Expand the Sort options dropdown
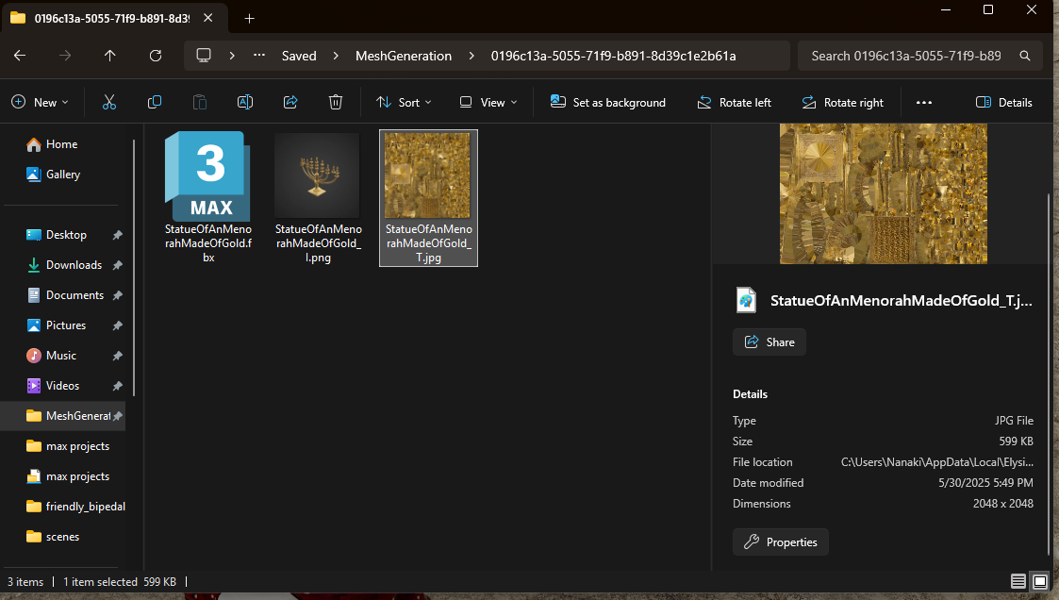 (404, 102)
